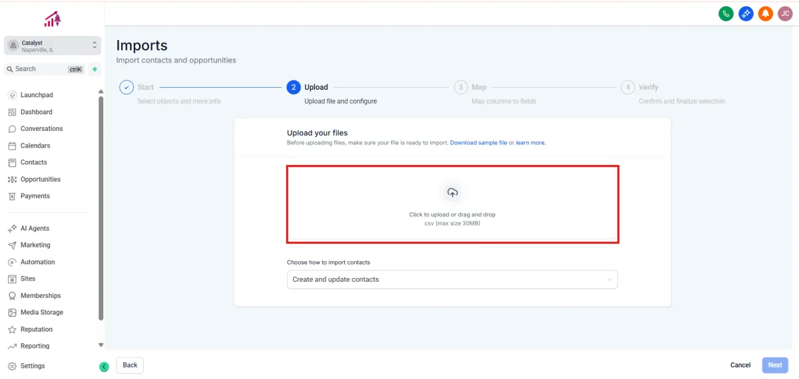Open the JC profile avatar
The height and width of the screenshot is (379, 799).
785,13
